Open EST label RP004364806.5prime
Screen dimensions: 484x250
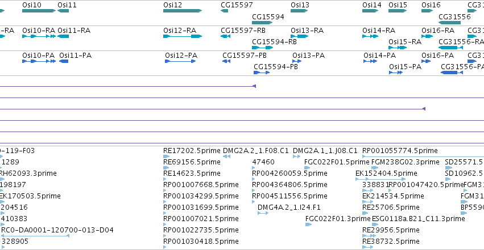[x=289, y=185]
